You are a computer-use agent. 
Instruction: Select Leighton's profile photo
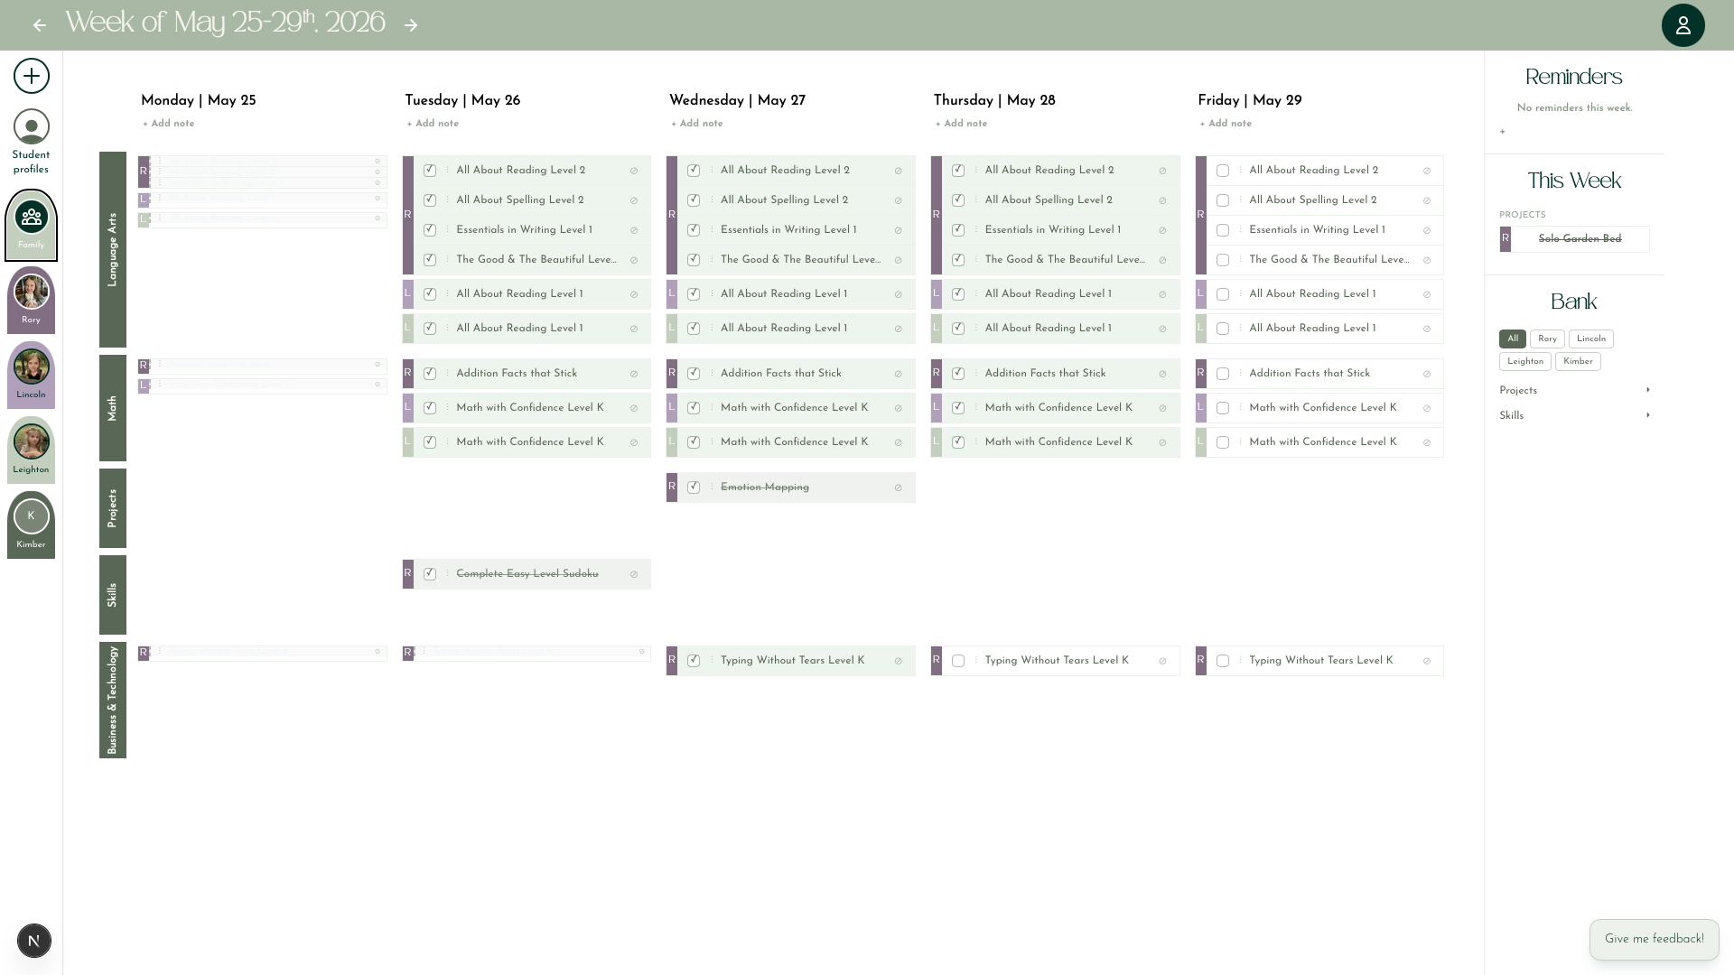(32, 441)
